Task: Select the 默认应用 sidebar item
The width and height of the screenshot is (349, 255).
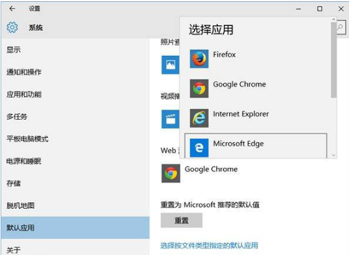Action: [76, 228]
